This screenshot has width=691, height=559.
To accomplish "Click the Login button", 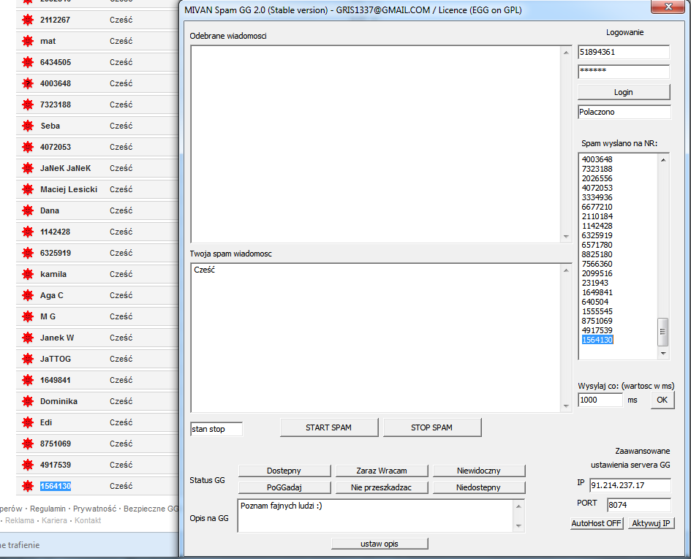I will pyautogui.click(x=624, y=92).
